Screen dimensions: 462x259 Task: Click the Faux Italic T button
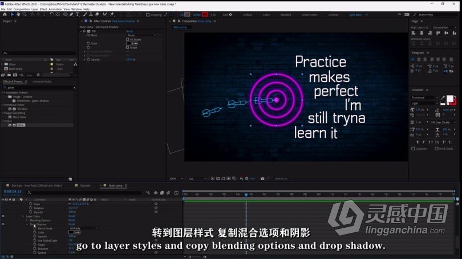(424, 142)
